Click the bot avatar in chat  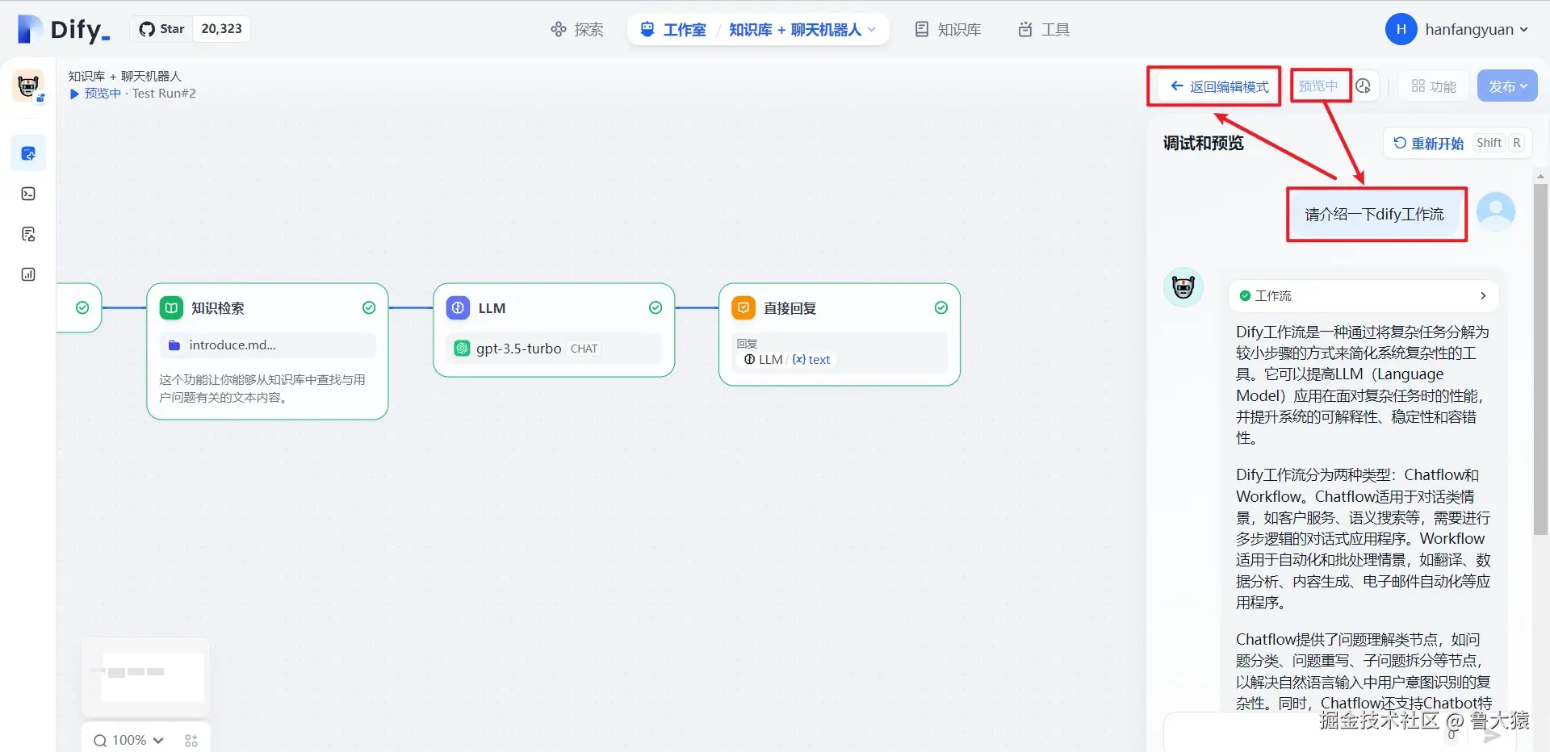click(1183, 287)
